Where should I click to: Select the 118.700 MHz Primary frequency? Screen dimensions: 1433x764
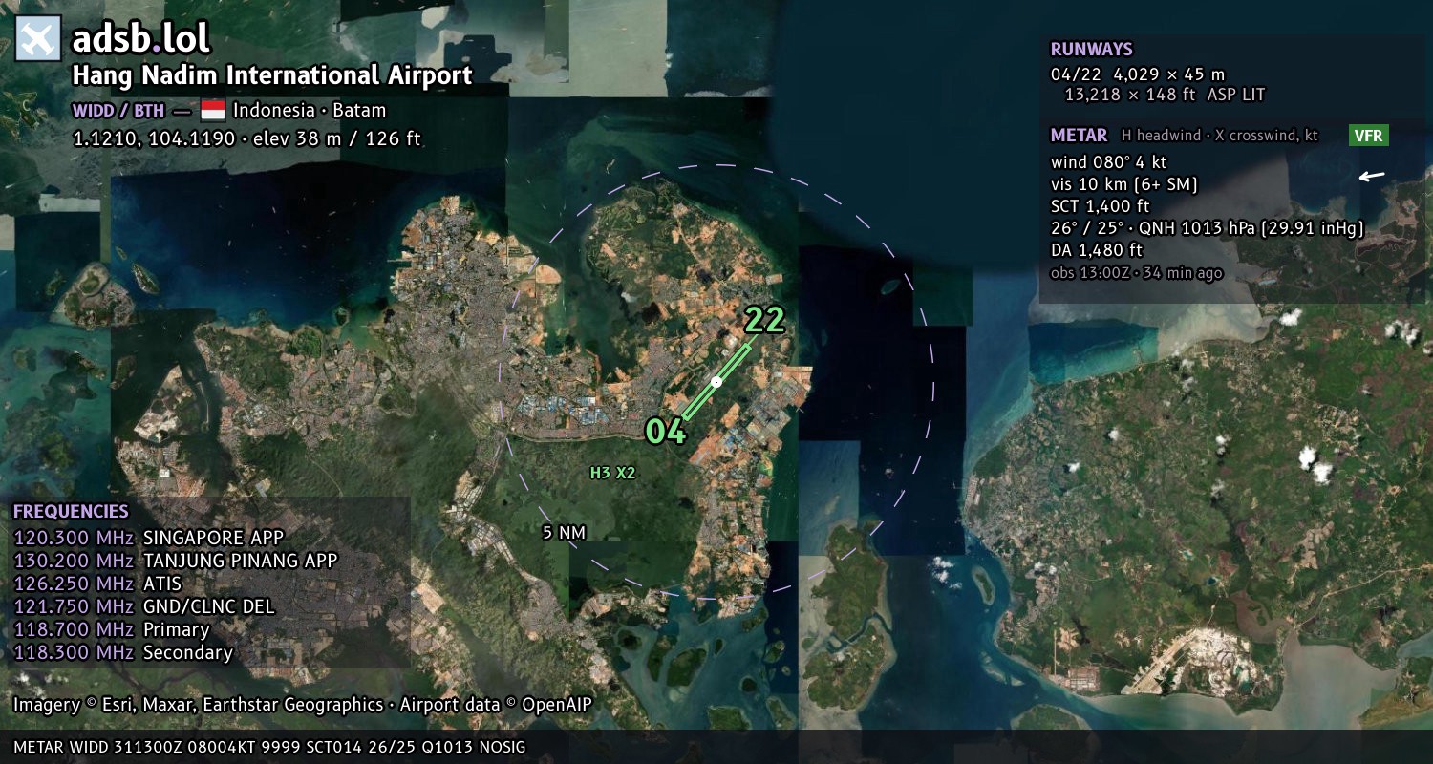[x=111, y=629]
